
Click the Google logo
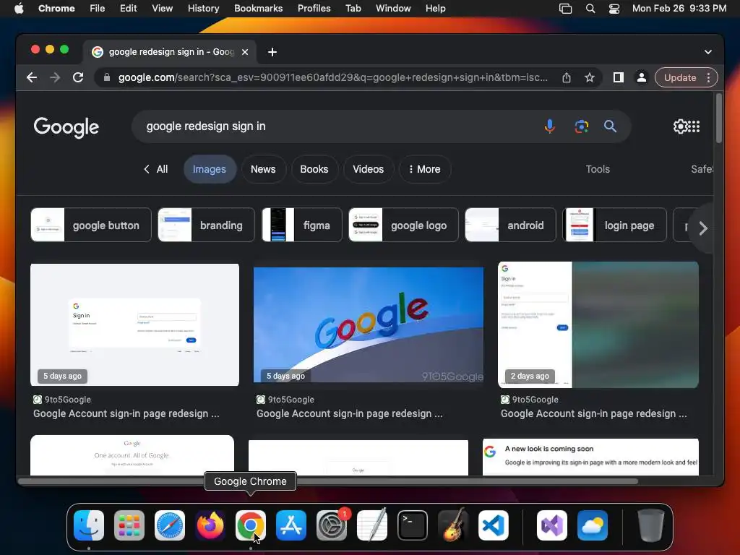(66, 127)
